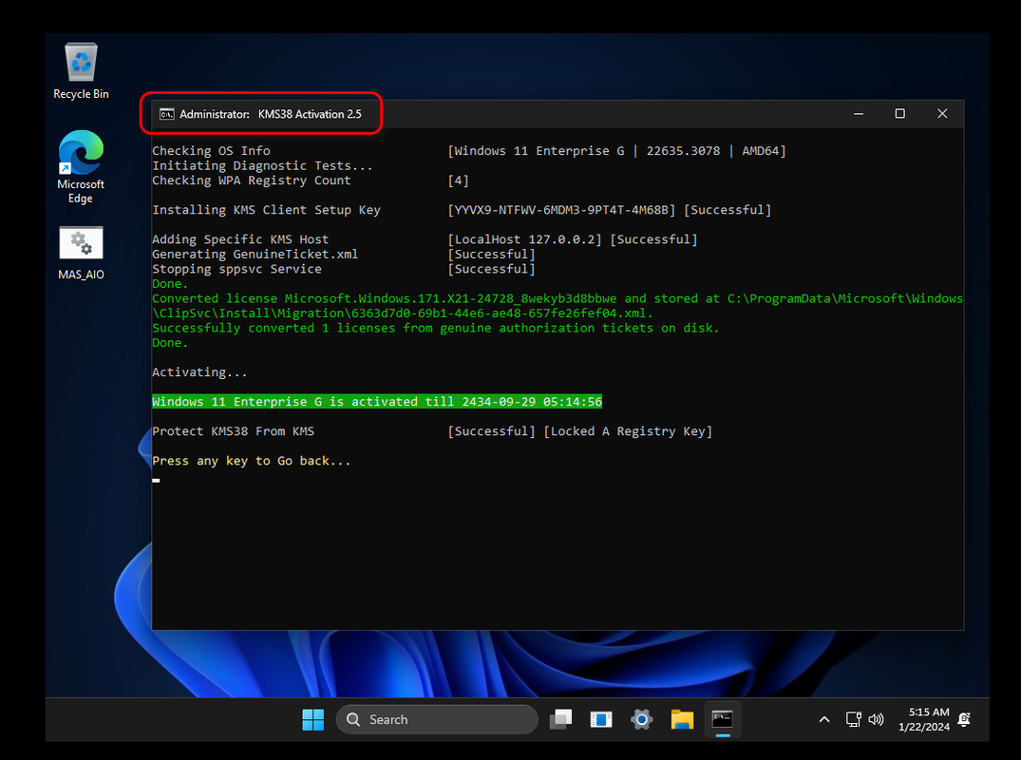Click the 'Administrator: KMS38 Activation 2.5' title text

[x=271, y=114]
